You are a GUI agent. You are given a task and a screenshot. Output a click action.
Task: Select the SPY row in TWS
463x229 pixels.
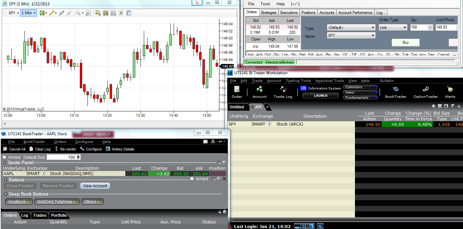click(x=345, y=124)
